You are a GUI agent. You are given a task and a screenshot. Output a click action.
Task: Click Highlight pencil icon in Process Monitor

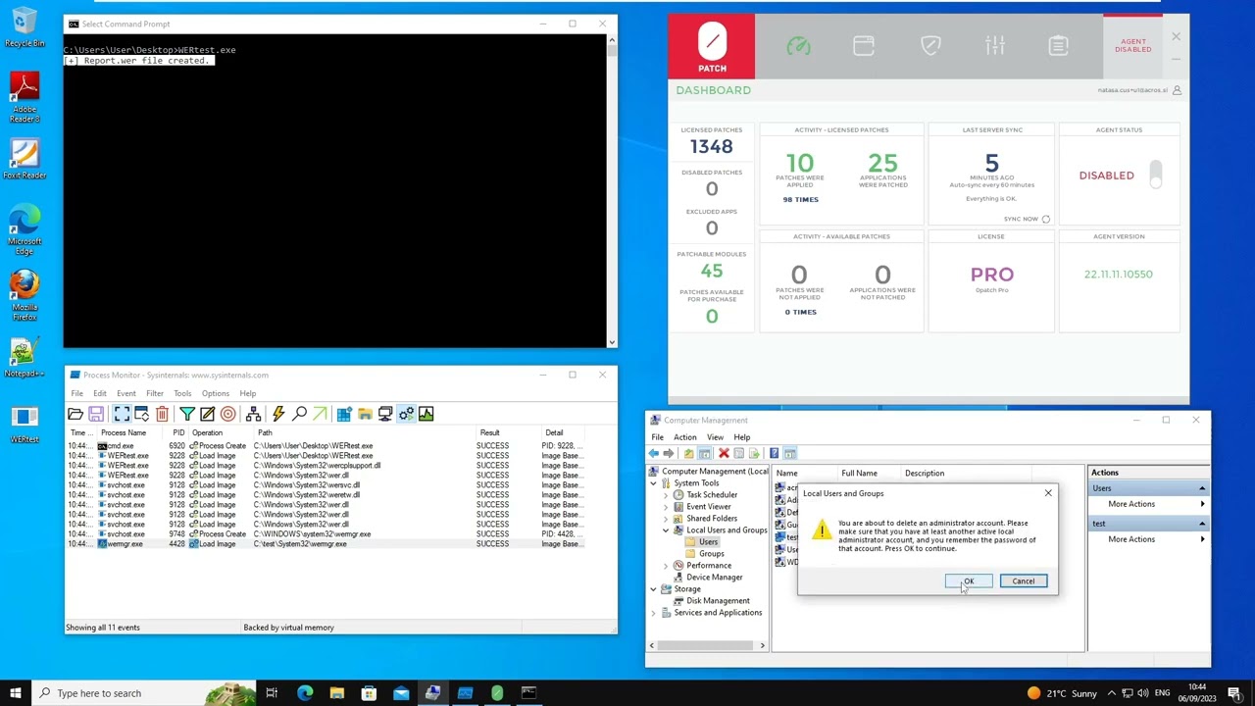(x=207, y=414)
